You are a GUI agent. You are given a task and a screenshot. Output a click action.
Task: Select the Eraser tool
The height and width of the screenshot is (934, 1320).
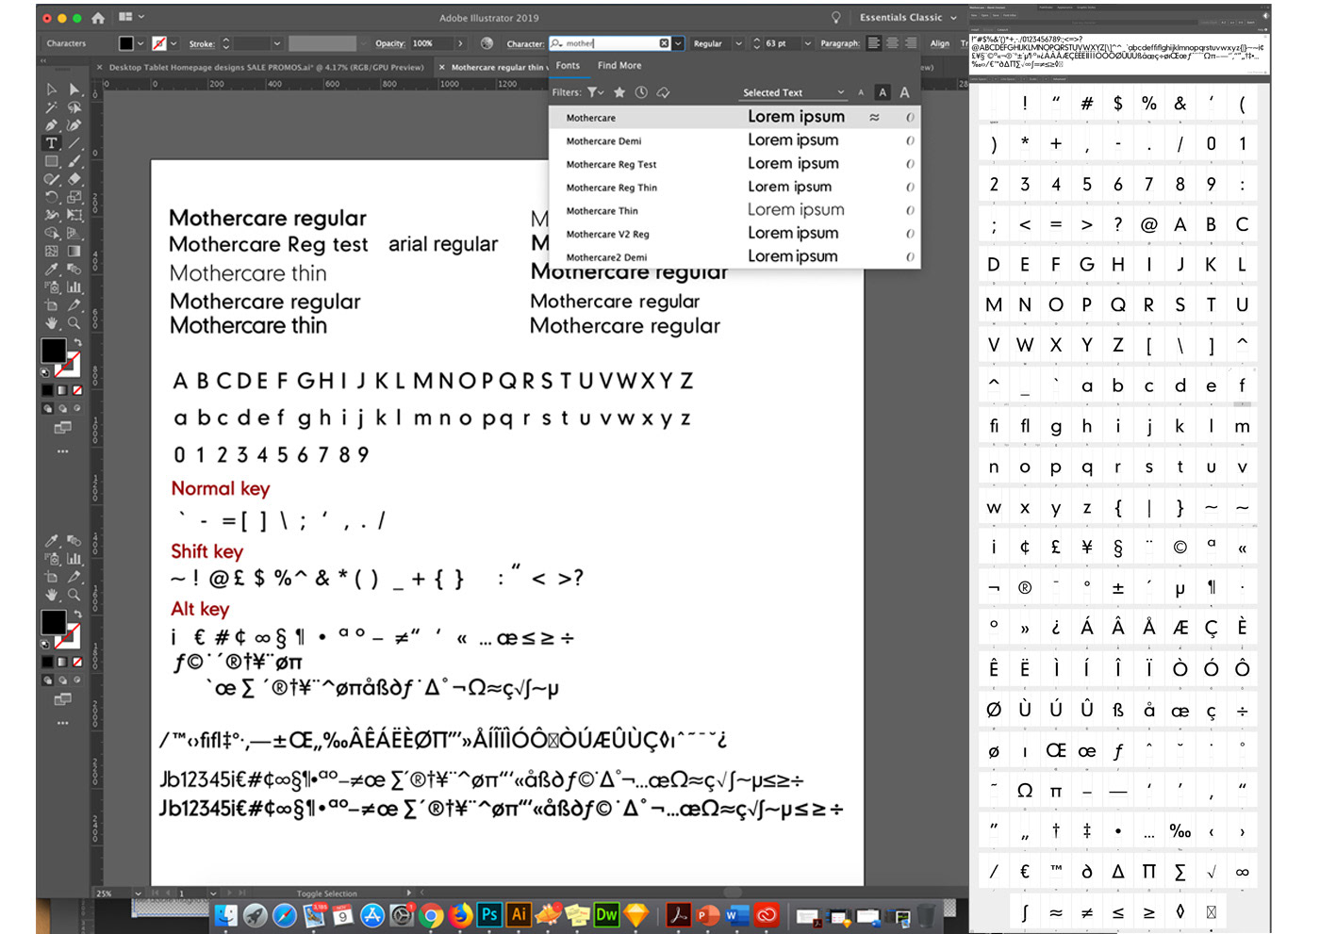(74, 179)
